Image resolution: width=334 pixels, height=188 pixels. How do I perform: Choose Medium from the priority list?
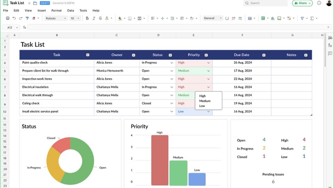pyautogui.click(x=205, y=101)
